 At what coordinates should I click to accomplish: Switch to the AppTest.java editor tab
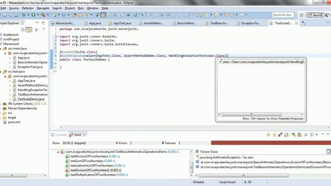click(x=120, y=23)
